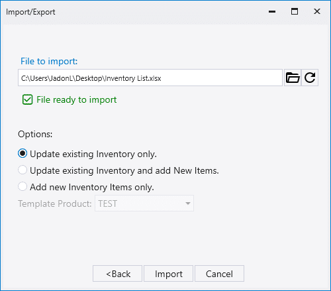Viewport: 331px width, 291px height.
Task: Click the File to import label
Action: click(x=49, y=61)
